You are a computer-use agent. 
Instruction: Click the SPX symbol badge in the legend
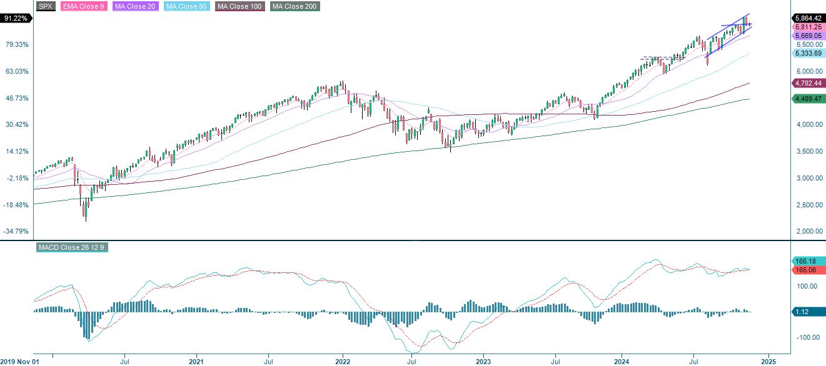point(44,7)
